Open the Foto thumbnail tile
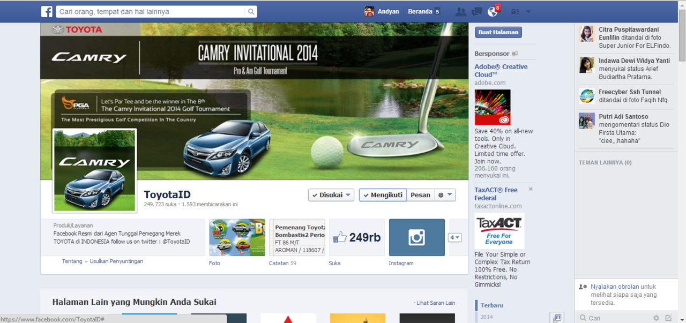The image size is (686, 323). click(x=237, y=237)
